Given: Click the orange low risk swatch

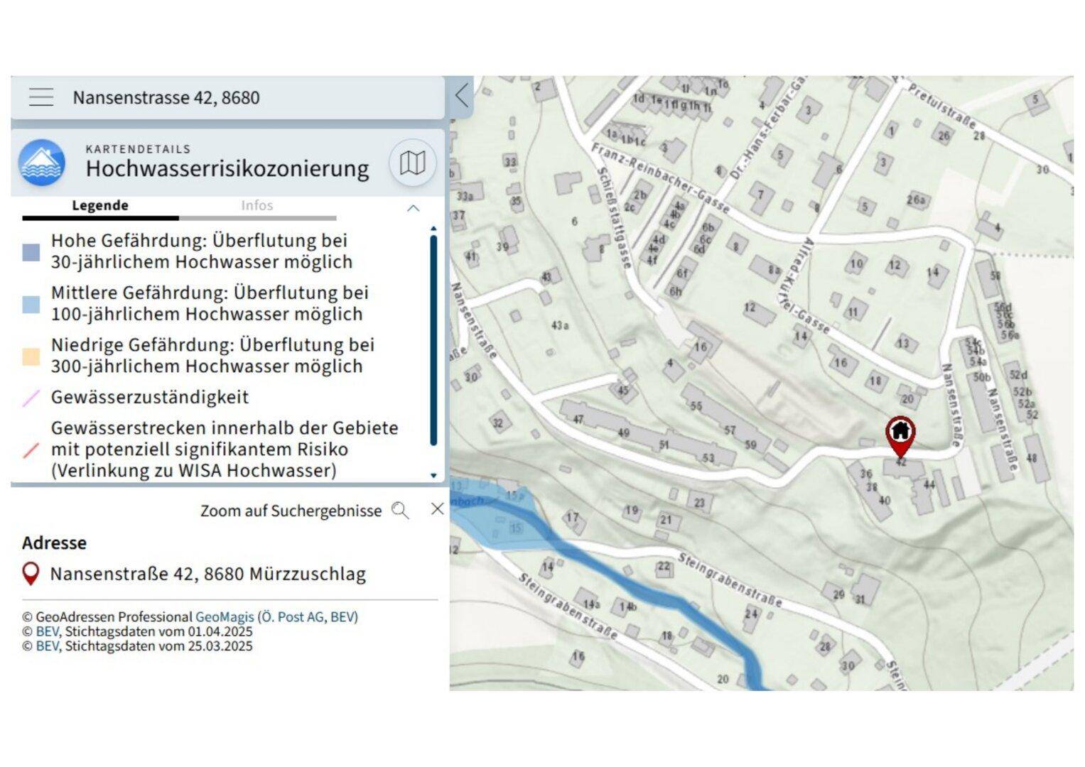Looking at the screenshot, I should (x=31, y=356).
